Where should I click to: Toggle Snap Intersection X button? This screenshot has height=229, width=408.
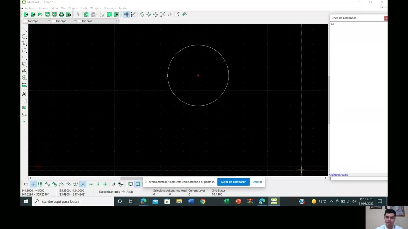pyautogui.click(x=83, y=184)
